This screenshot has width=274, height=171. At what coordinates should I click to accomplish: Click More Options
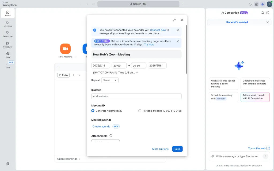[160, 149]
